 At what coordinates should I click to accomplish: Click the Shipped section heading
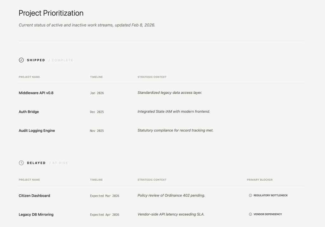click(x=36, y=60)
